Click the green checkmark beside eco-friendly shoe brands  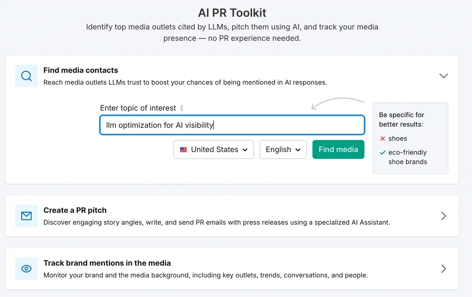click(x=383, y=152)
